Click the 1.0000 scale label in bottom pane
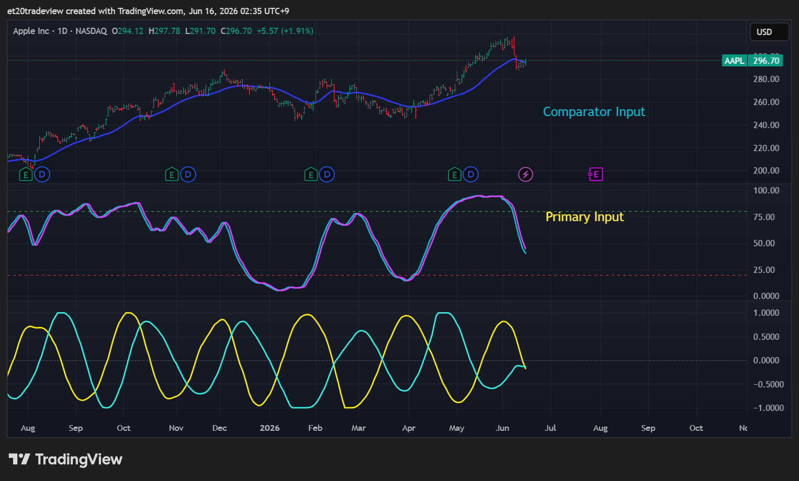This screenshot has height=481, width=799. 766,313
